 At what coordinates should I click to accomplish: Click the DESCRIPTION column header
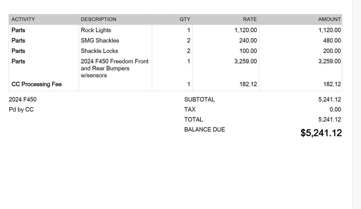98,19
